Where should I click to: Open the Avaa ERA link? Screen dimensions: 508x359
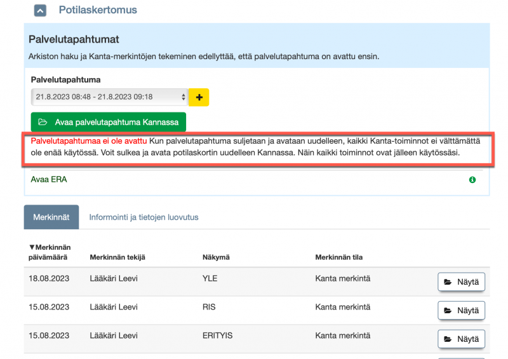pyautogui.click(x=49, y=180)
